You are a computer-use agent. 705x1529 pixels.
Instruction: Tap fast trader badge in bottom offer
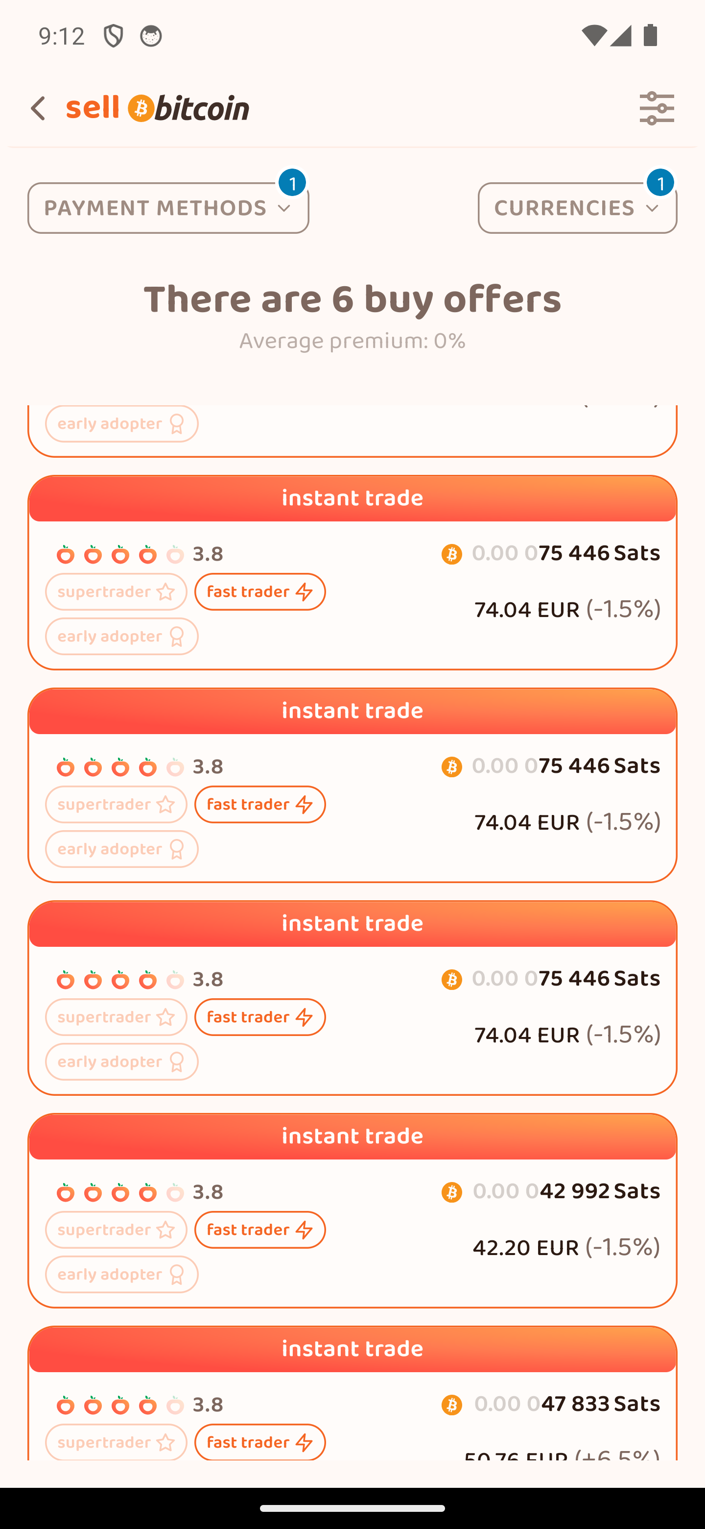(259, 1442)
